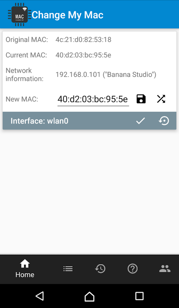Generate a random MAC with shuffle icon
179x308 pixels.
click(x=161, y=99)
